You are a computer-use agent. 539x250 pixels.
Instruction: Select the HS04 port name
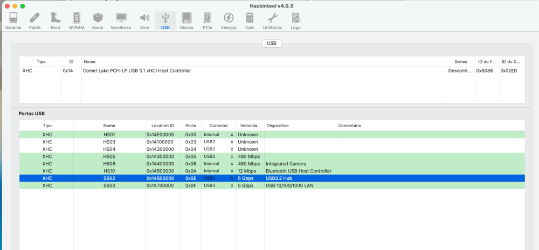[x=109, y=149]
